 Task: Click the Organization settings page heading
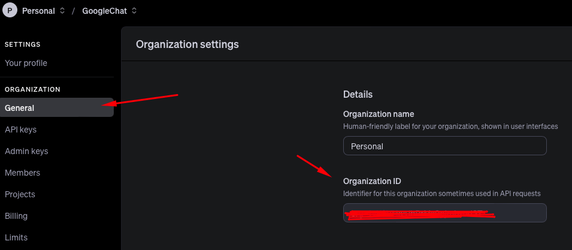pyautogui.click(x=187, y=44)
